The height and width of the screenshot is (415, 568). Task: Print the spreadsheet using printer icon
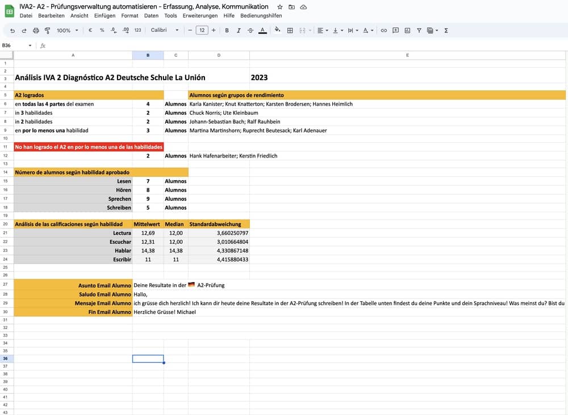[x=36, y=30]
